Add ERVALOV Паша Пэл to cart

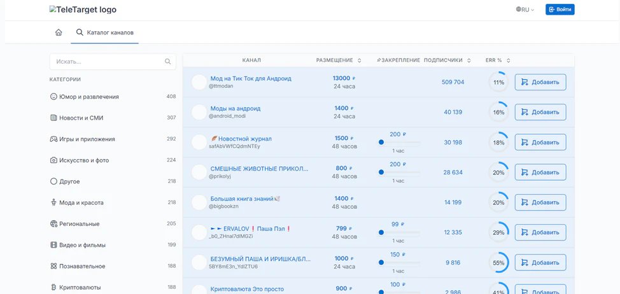pyautogui.click(x=540, y=232)
